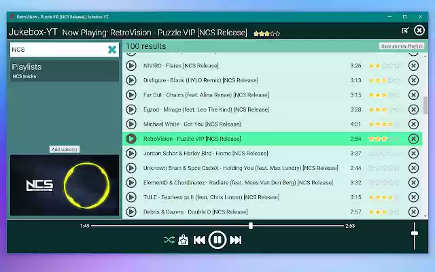Open the favorites star bag icon
Viewport: 435px width, 272px height.
183,240
